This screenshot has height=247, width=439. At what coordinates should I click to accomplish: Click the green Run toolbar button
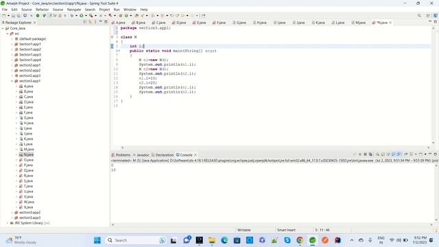pyautogui.click(x=81, y=16)
